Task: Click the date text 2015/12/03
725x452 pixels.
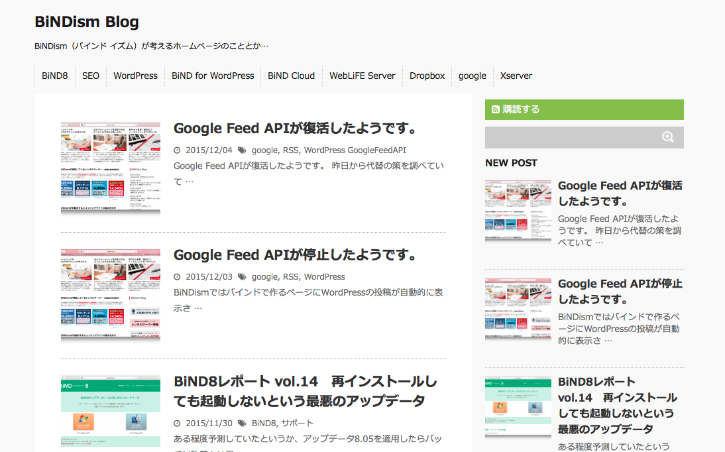Action: [x=209, y=277]
